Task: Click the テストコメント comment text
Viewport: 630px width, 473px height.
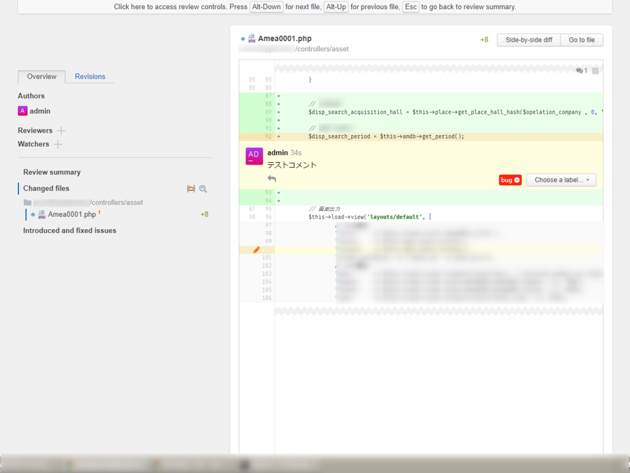Action: click(x=292, y=165)
